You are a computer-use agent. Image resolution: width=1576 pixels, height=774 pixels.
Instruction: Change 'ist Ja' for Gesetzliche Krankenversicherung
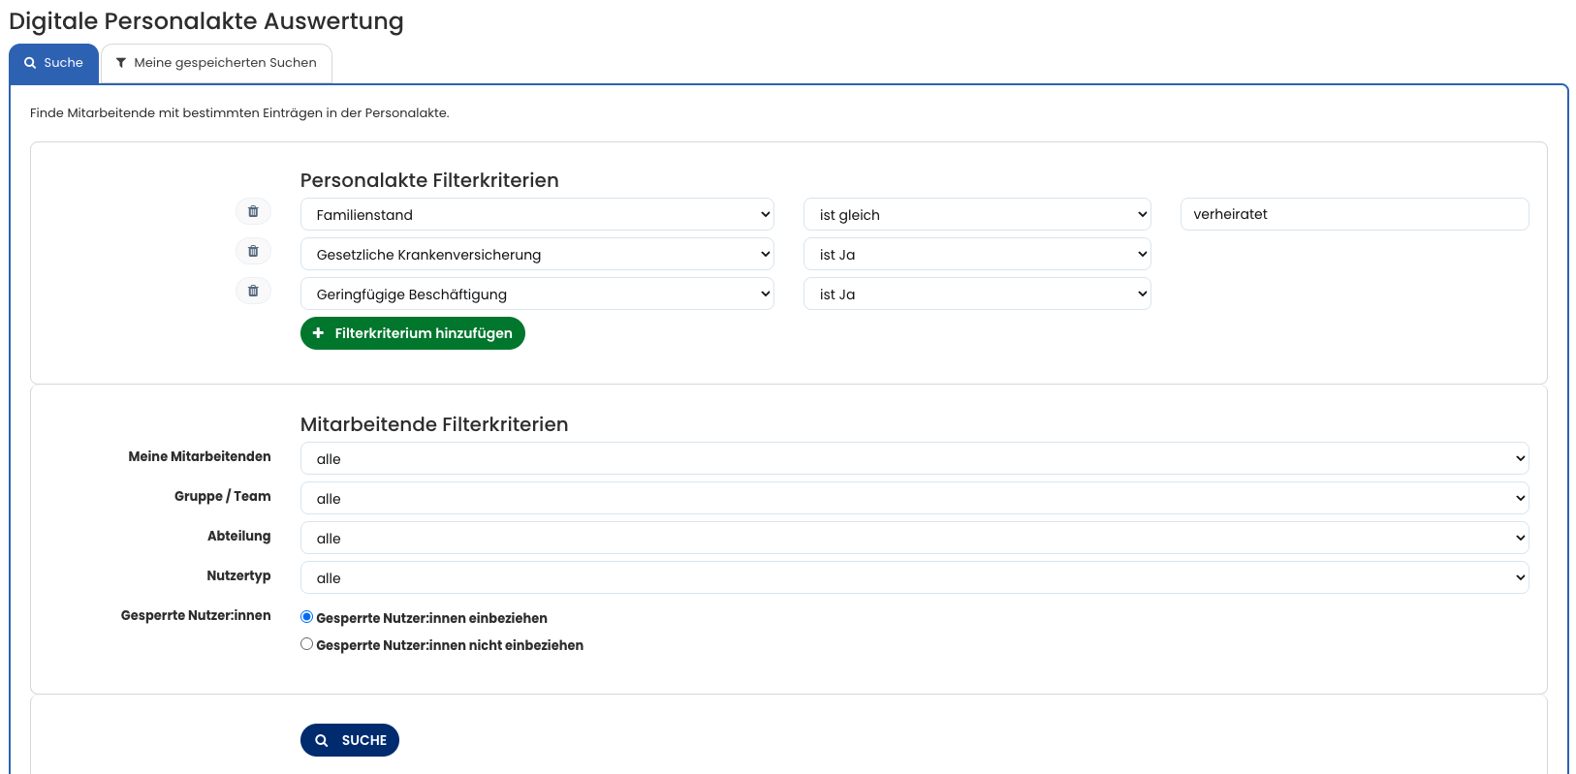click(x=977, y=254)
